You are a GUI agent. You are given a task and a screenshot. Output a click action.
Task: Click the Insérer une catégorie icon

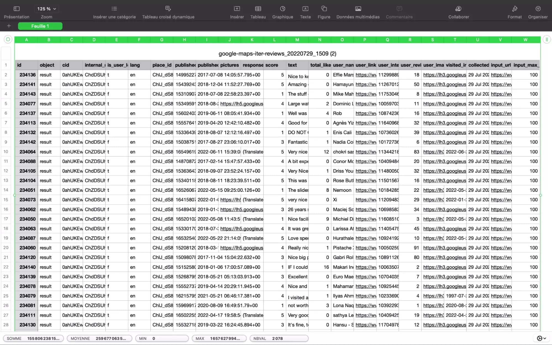tap(114, 9)
